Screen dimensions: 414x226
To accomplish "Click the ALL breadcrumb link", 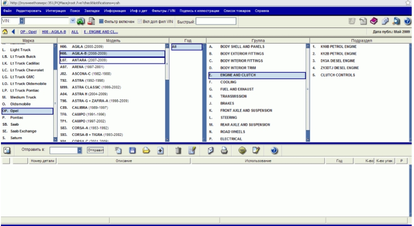I will 75,32.
